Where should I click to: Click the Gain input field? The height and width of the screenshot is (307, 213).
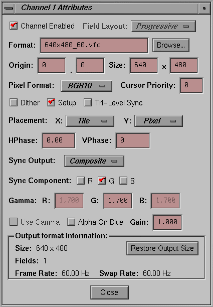tap(167, 222)
